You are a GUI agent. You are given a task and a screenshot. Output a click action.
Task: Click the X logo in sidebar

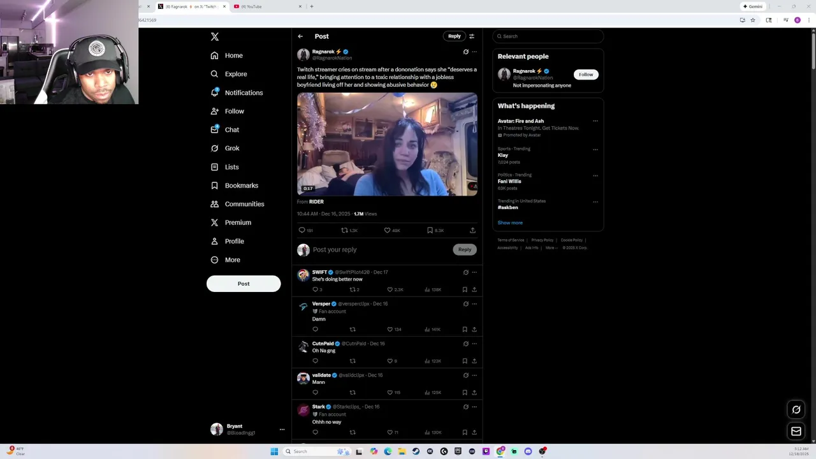215,37
